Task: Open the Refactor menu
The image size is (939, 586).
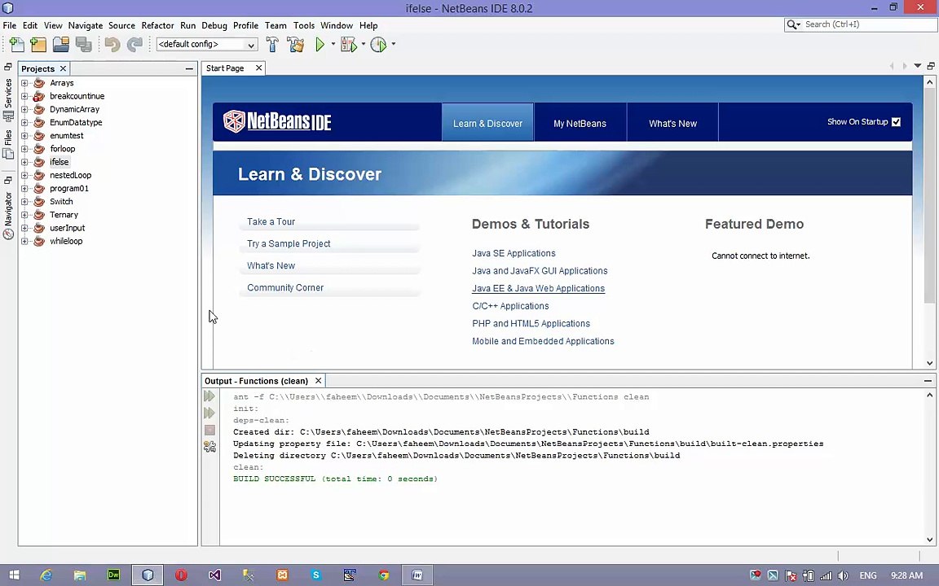Action: (157, 26)
